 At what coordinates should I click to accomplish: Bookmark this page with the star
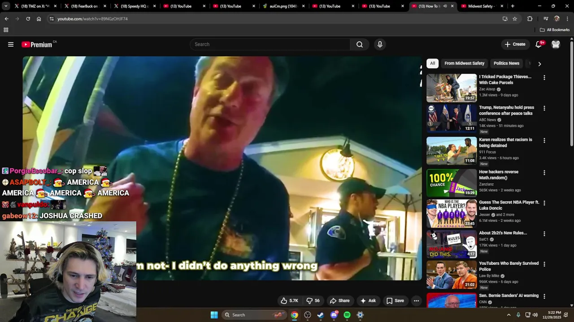[x=515, y=19]
